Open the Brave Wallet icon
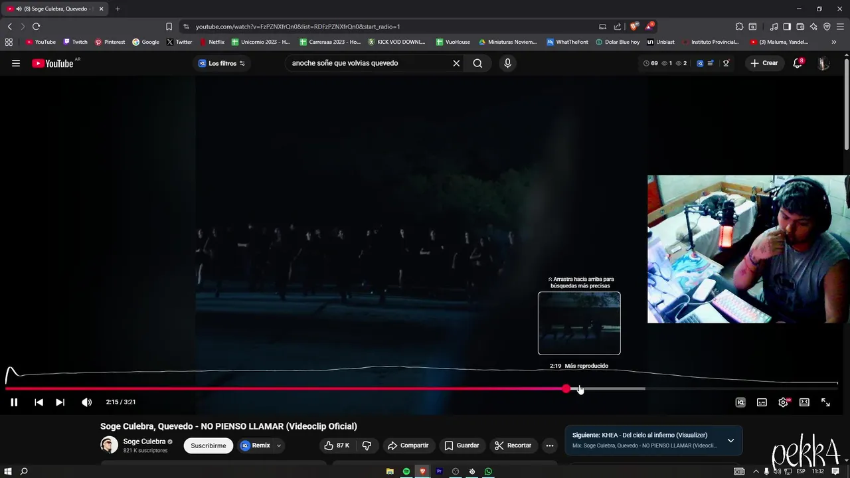 coord(800,27)
